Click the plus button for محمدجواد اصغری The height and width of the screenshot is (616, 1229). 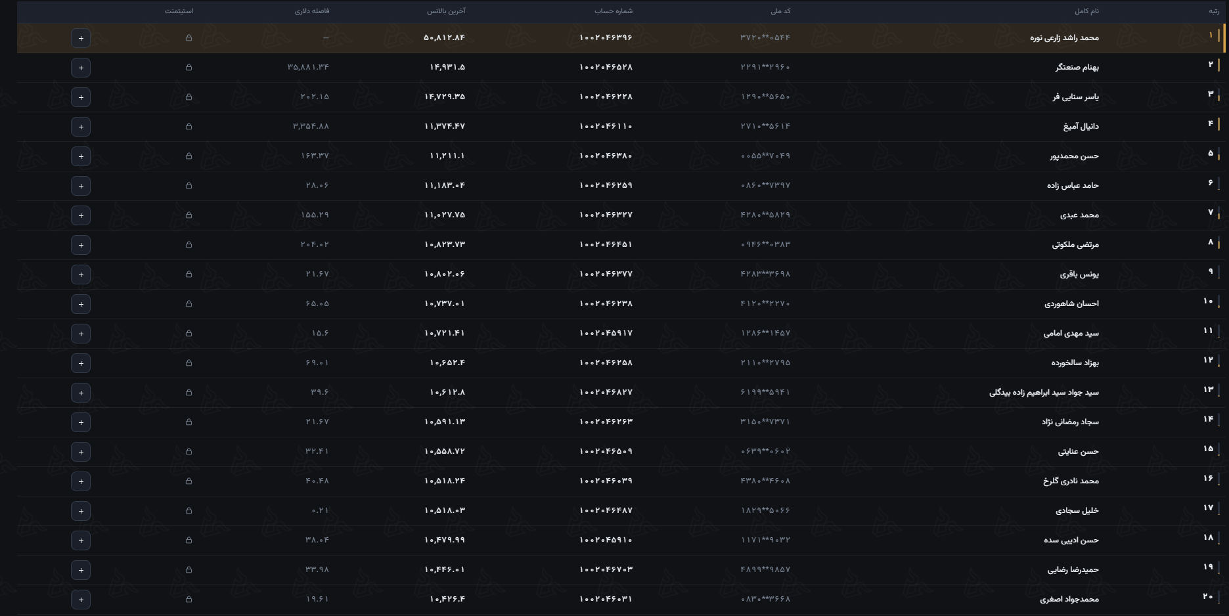click(81, 600)
